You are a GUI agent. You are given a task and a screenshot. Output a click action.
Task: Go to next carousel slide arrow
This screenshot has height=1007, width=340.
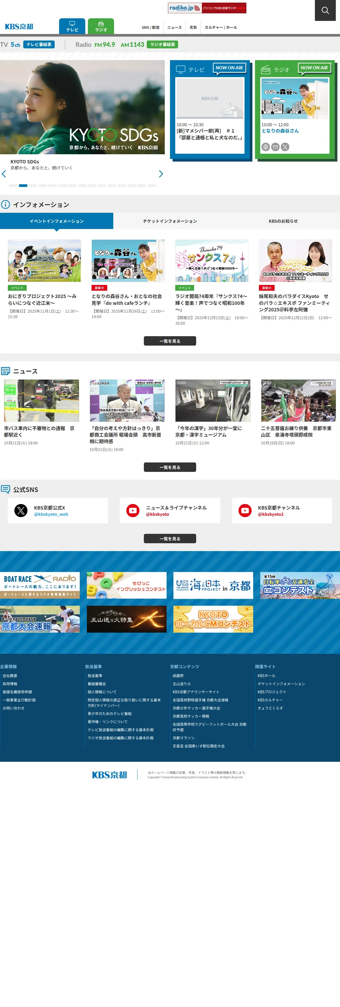pos(161,174)
